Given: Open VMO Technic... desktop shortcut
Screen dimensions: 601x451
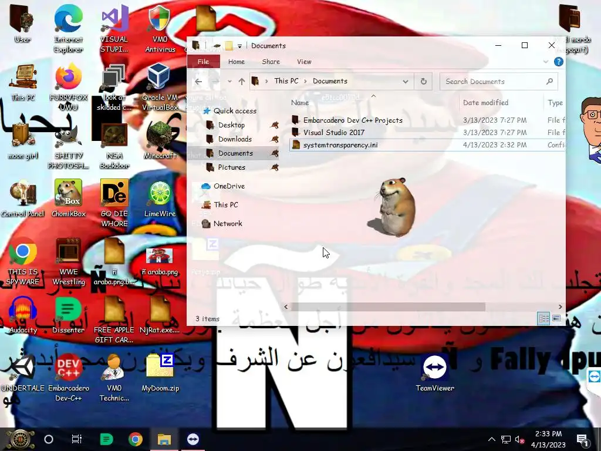Looking at the screenshot, I should pos(114,378).
